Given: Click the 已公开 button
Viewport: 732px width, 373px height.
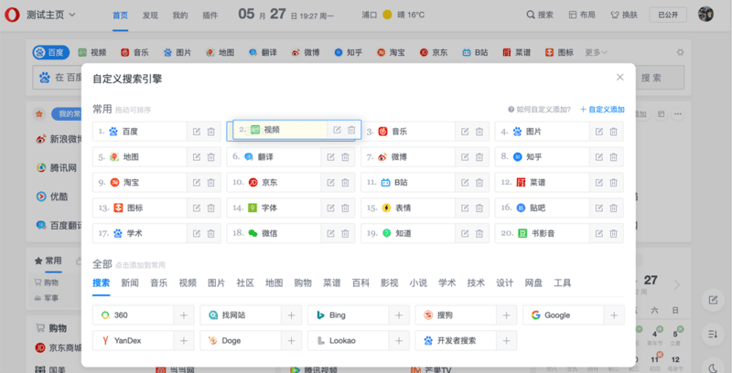Looking at the screenshot, I should point(668,15).
